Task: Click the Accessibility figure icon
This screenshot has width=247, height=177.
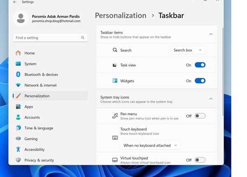Action: tap(18, 149)
